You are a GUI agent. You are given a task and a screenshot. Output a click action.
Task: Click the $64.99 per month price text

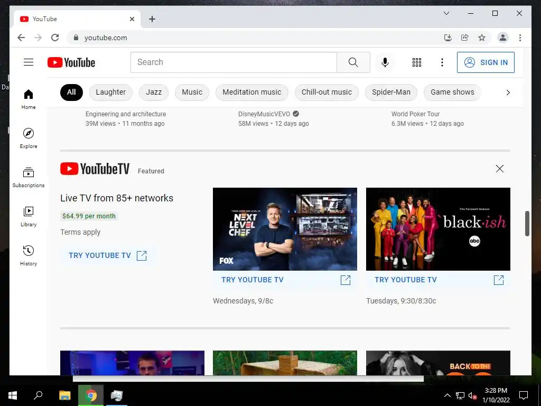[x=89, y=216]
